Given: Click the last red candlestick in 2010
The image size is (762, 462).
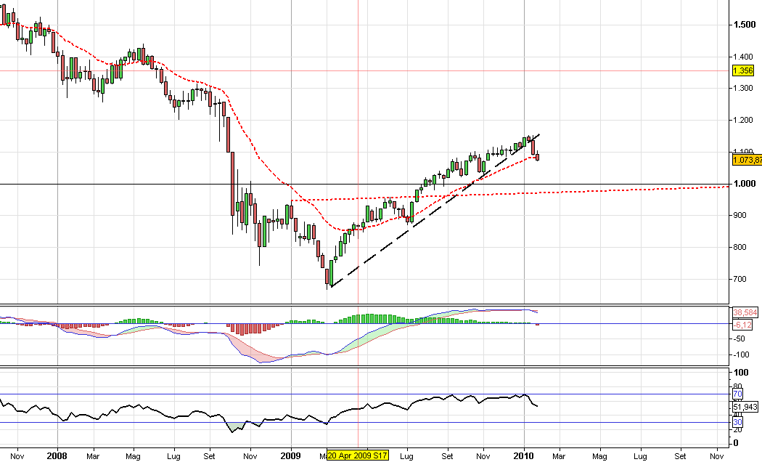Looking at the screenshot, I should [x=538, y=156].
